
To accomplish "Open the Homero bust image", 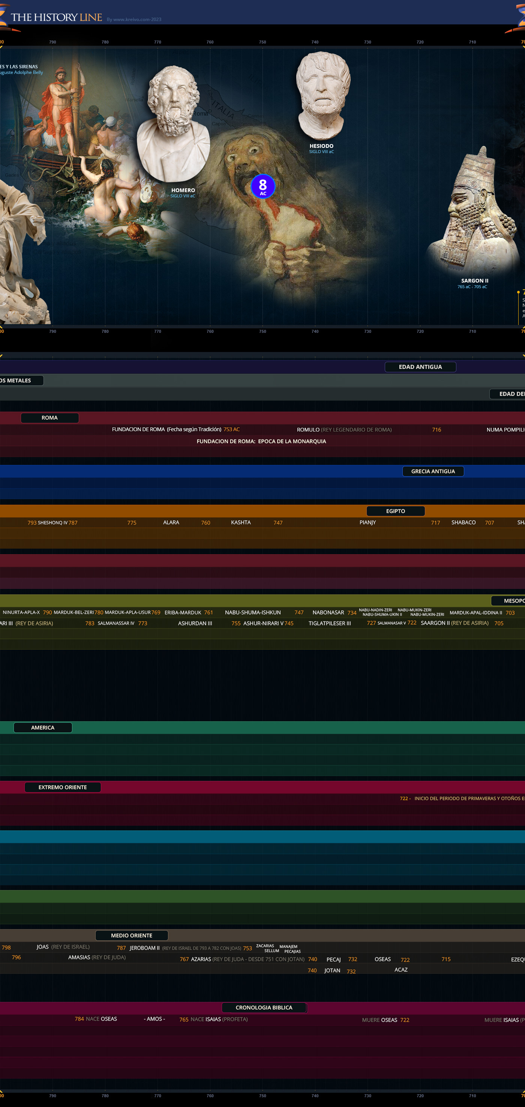I will 173,124.
